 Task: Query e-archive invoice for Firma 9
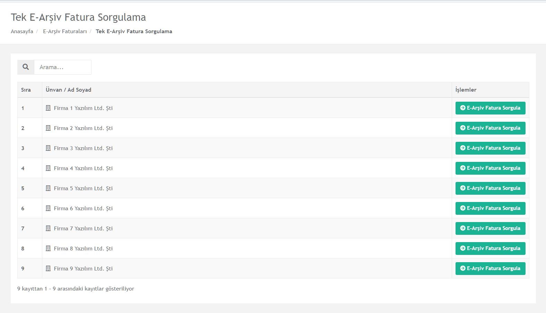(490, 268)
